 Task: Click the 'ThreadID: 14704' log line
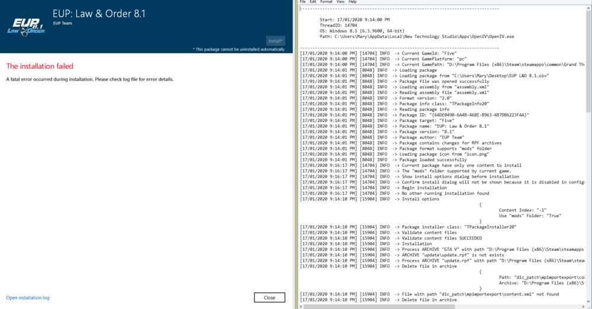point(338,25)
